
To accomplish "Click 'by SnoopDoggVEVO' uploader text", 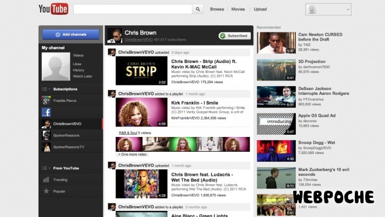I will tap(315, 148).
